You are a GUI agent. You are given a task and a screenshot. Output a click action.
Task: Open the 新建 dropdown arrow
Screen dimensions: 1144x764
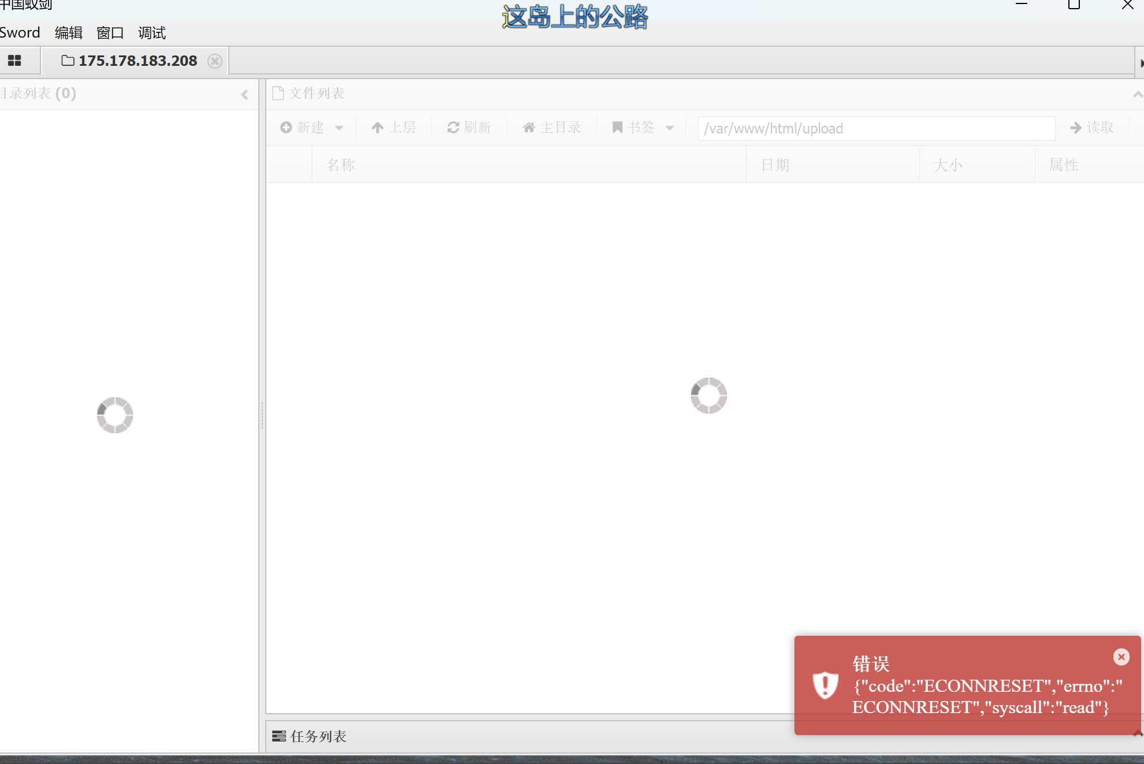coord(339,128)
